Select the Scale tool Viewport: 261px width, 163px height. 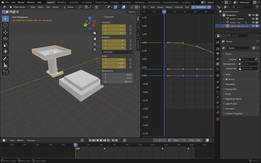pyautogui.click(x=5, y=45)
